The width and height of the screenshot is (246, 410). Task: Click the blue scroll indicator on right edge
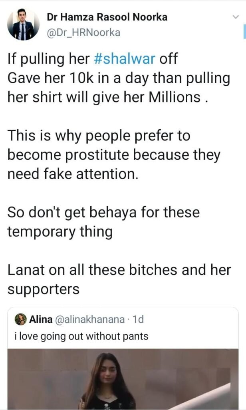[x=244, y=30]
